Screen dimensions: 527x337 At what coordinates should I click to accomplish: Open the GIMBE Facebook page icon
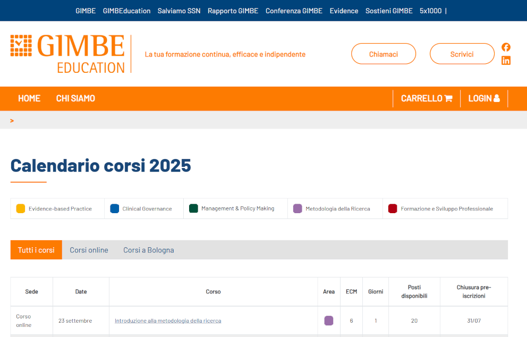coord(506,47)
